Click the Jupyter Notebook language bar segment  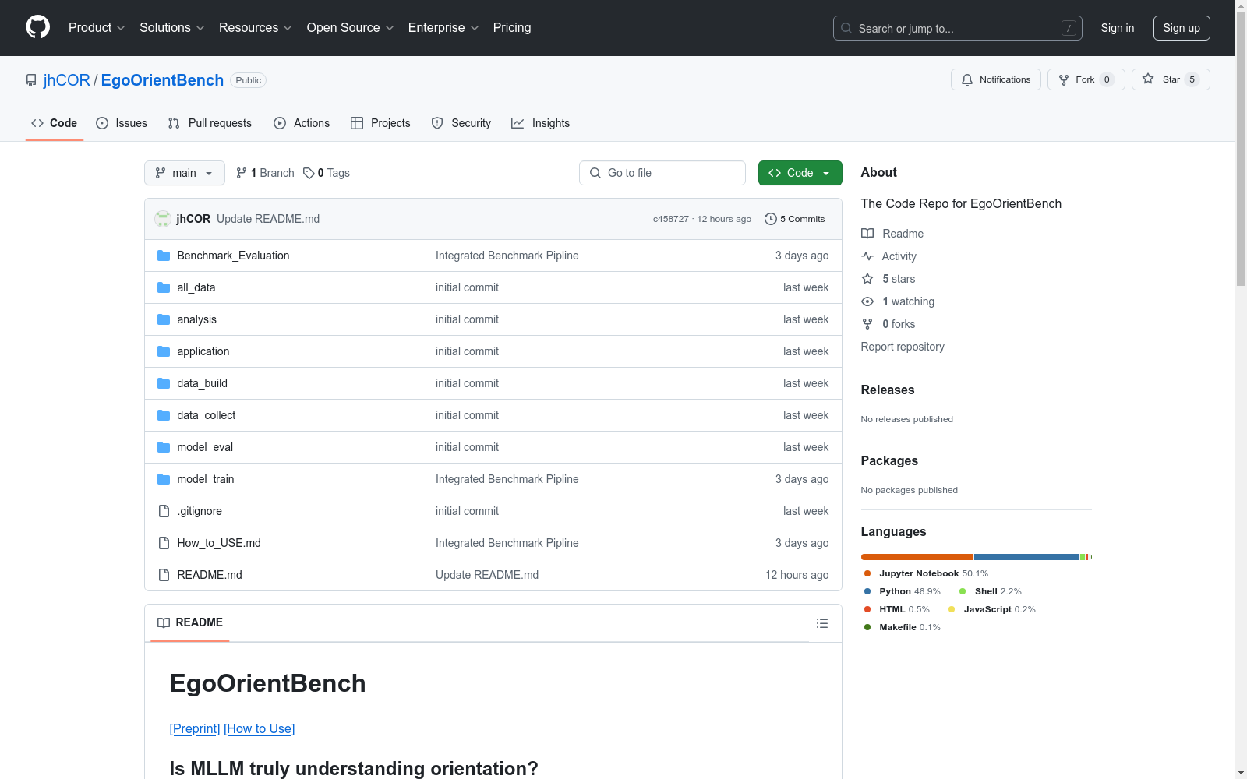pyautogui.click(x=917, y=557)
